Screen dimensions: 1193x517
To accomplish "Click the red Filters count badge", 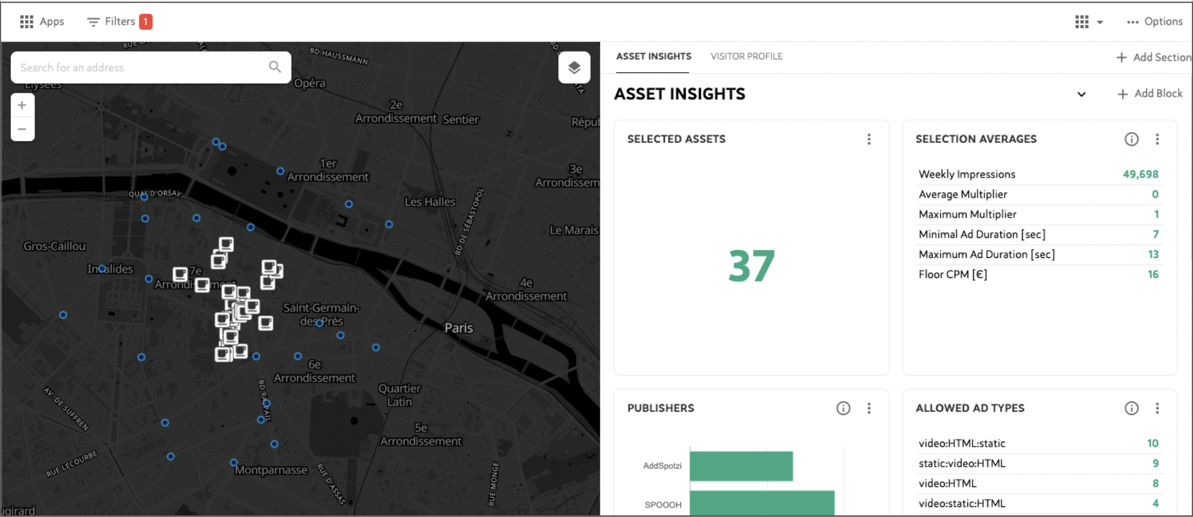I will point(146,22).
